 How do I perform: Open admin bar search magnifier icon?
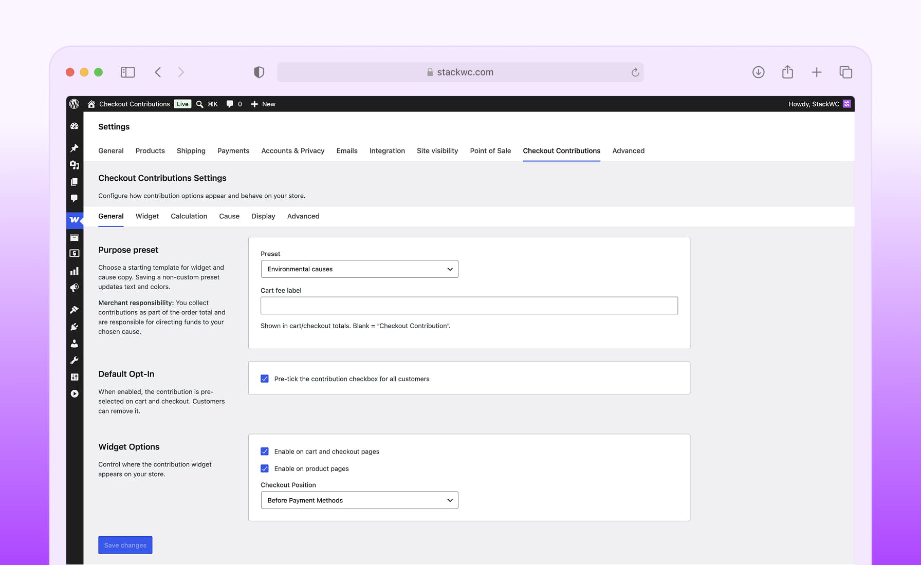[199, 104]
